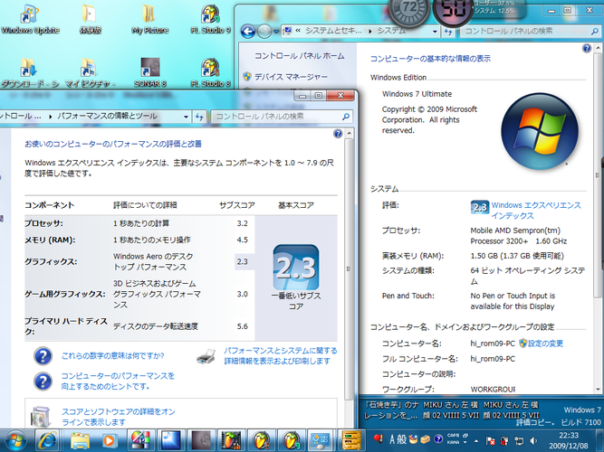Click システムとセキ... breadcrumb in System window
Image resolution: width=604 pixels, height=452 pixels.
pyautogui.click(x=333, y=31)
